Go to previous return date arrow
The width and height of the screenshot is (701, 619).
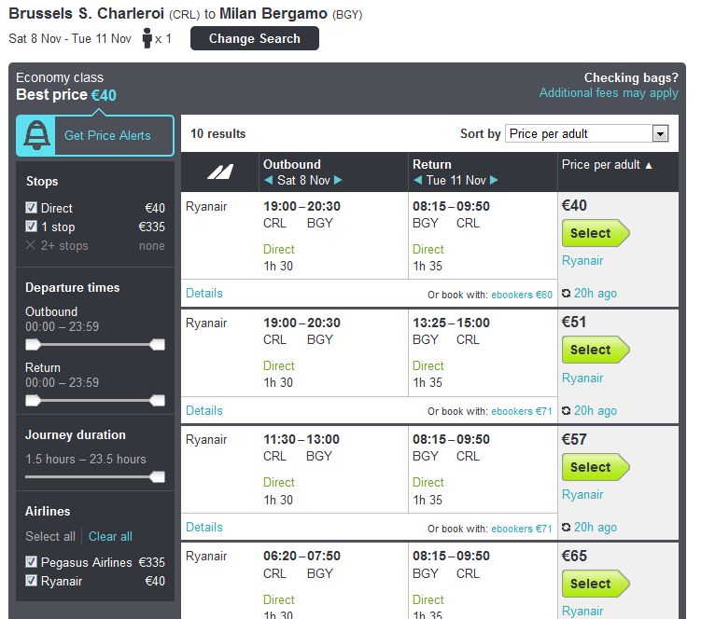point(418,181)
